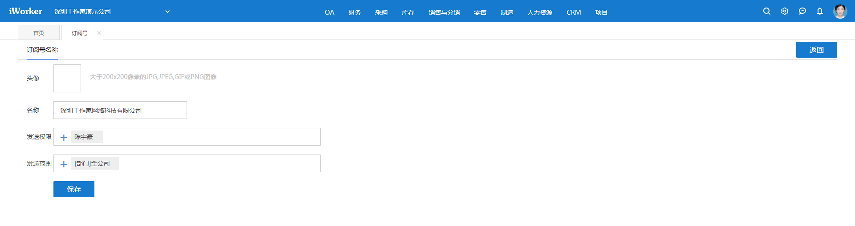This screenshot has width=855, height=226.
Task: Open the 库存 menu
Action: [x=408, y=12]
